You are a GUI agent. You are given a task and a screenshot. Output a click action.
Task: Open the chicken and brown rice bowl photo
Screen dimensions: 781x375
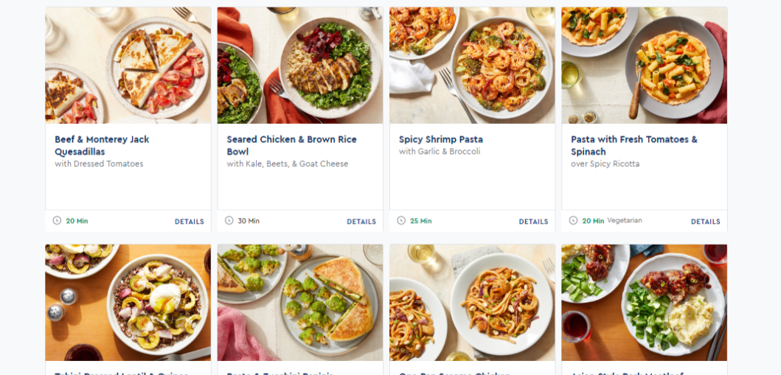click(x=300, y=66)
